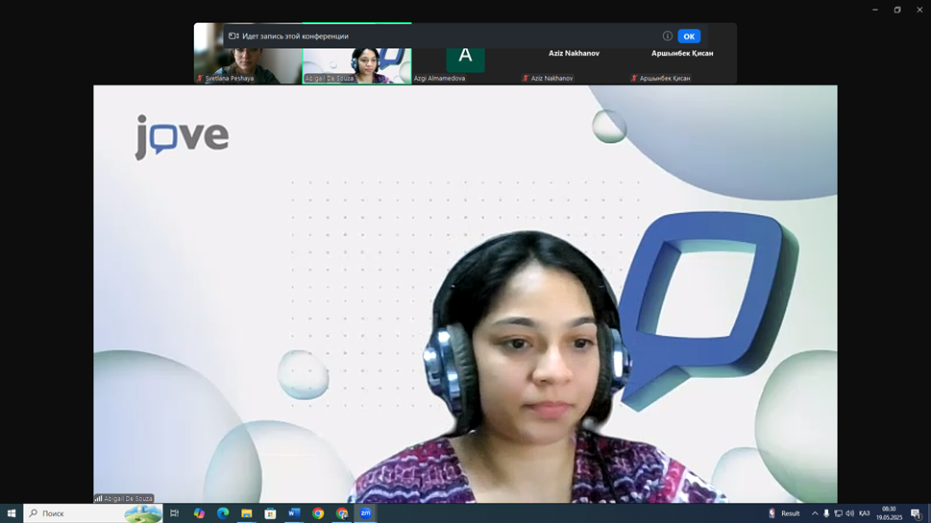
Task: Click Abigail De Souza name label at bottom-left
Action: 128,499
